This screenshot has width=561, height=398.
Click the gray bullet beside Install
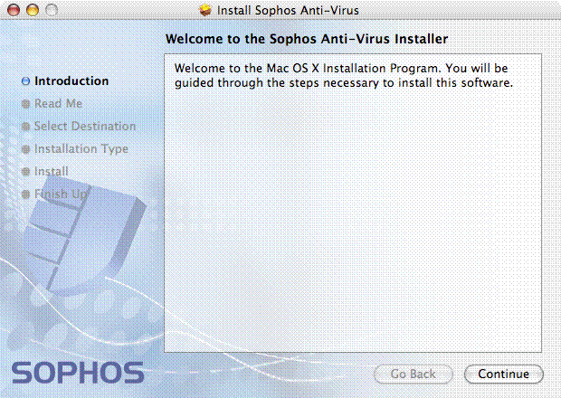point(25,172)
